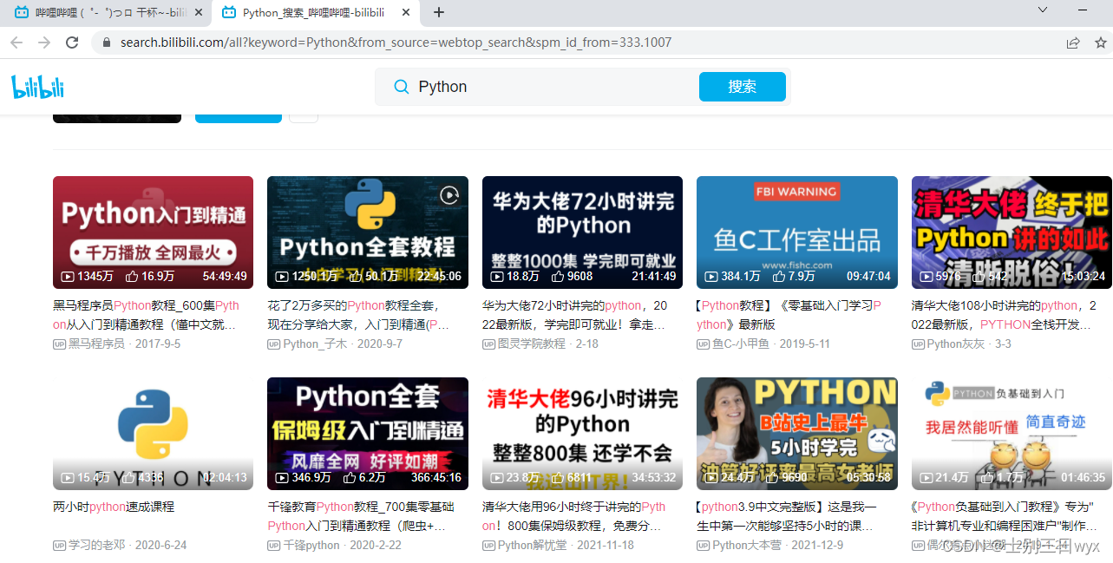The width and height of the screenshot is (1113, 563).
Task: Close the first 哔哩哔哩 tab
Action: pyautogui.click(x=199, y=12)
